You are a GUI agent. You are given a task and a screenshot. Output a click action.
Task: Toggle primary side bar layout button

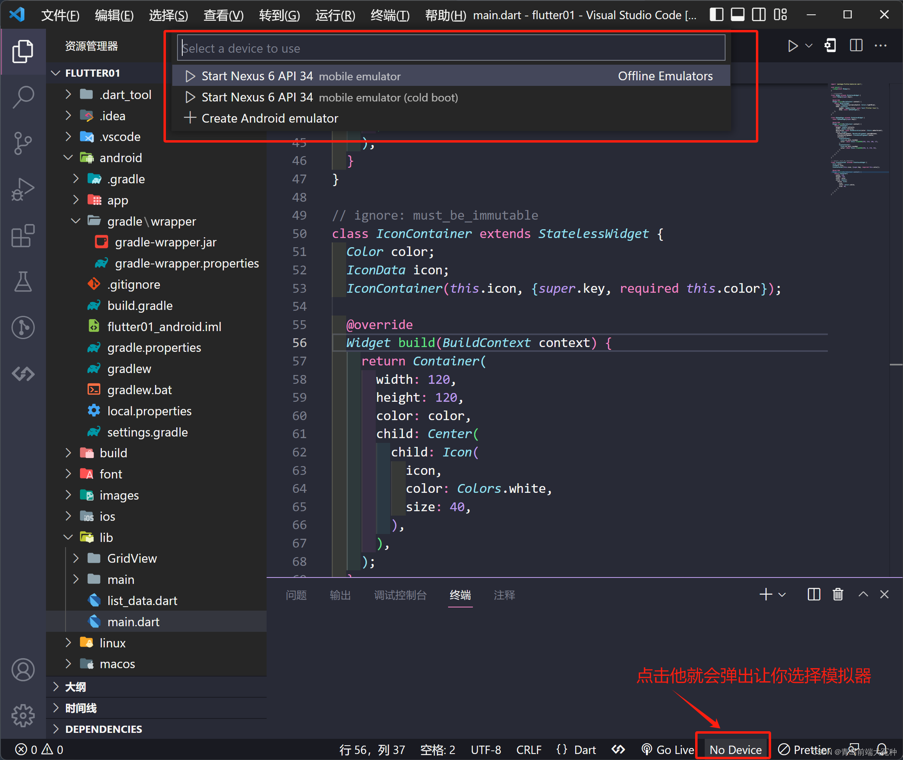coord(716,15)
